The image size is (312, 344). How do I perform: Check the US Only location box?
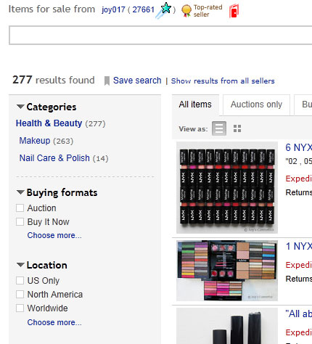20,281
